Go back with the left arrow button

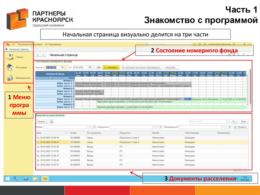coord(38,55)
